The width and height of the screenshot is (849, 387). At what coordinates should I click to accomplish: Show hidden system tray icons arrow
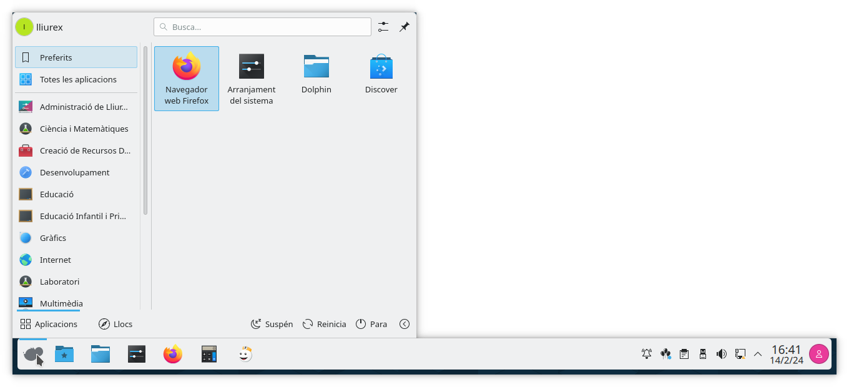coord(758,355)
